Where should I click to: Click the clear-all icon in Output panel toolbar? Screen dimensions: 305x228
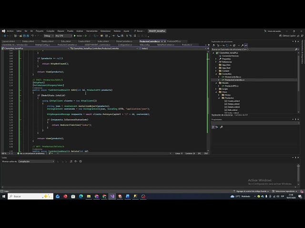(x=71, y=161)
